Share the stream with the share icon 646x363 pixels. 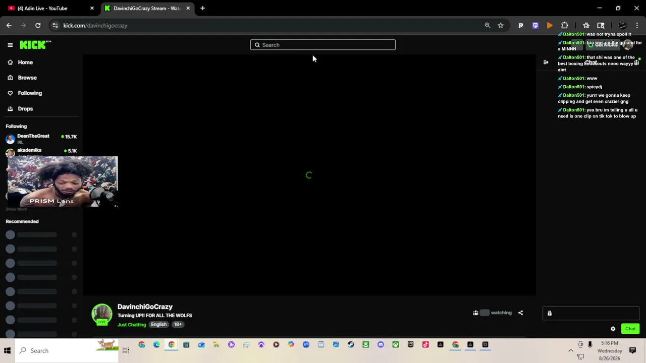(520, 313)
